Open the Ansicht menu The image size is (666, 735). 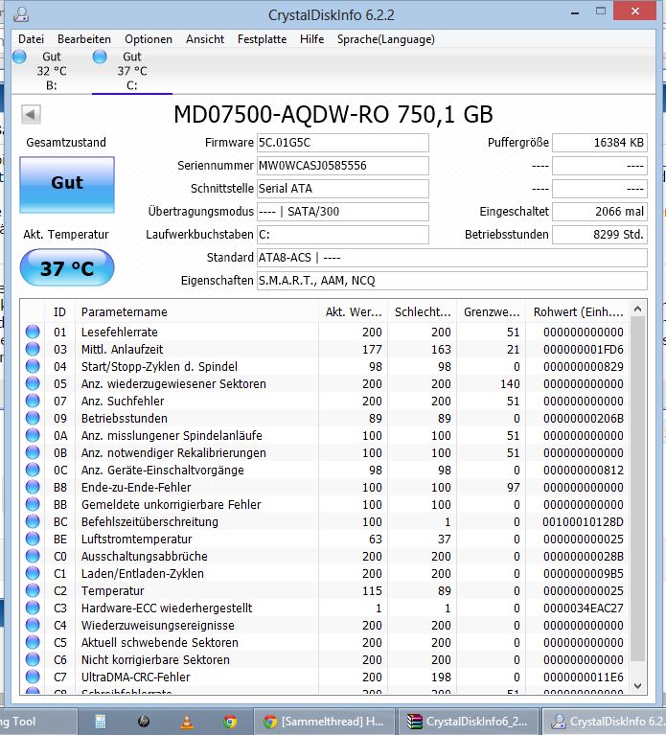tap(205, 39)
